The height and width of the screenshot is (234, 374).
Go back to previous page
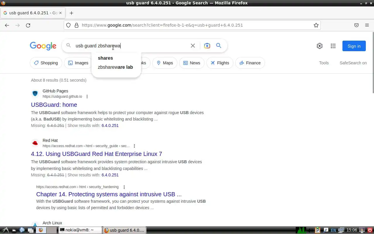click(7, 25)
